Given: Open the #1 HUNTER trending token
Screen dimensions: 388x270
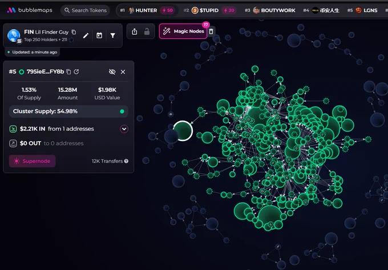Looking at the screenshot, I should pos(147,10).
